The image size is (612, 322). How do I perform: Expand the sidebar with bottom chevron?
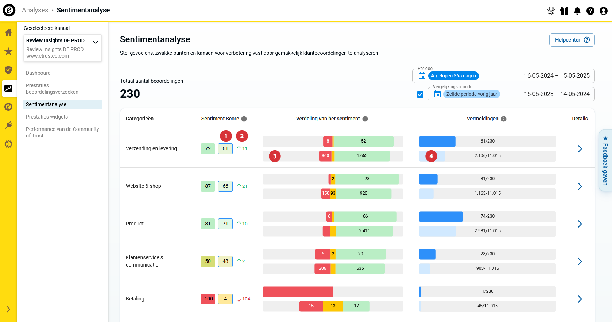point(8,309)
